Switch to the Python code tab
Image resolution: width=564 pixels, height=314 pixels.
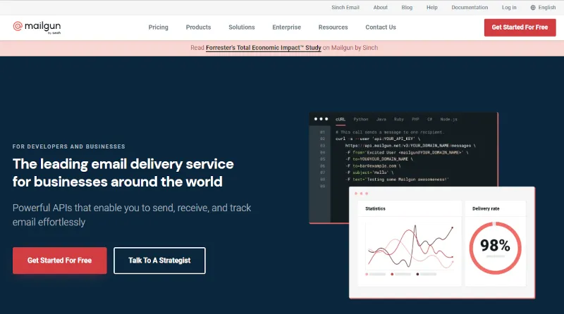point(361,119)
